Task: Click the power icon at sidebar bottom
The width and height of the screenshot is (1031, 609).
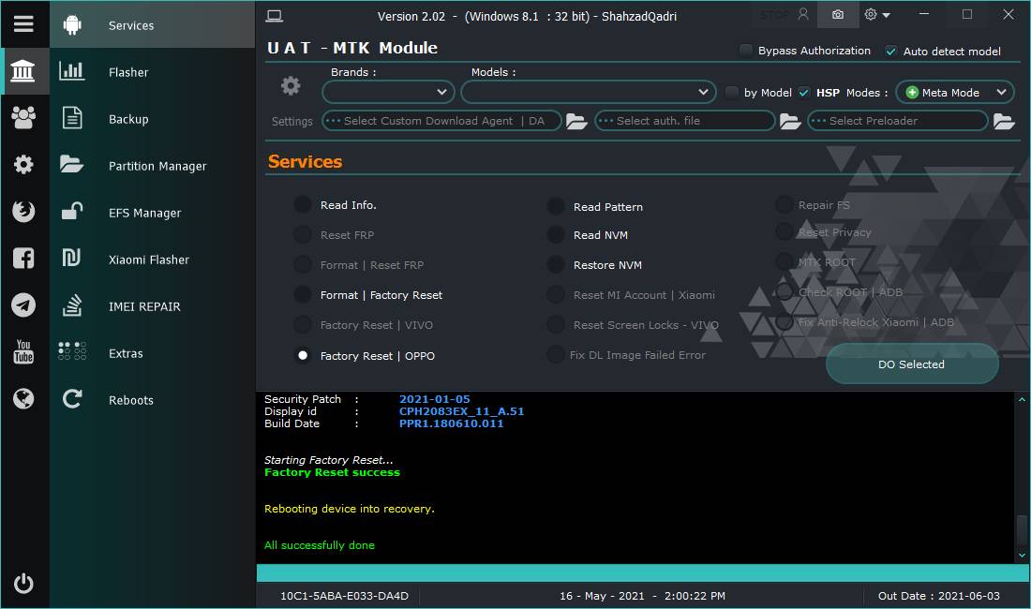Action: (x=23, y=584)
